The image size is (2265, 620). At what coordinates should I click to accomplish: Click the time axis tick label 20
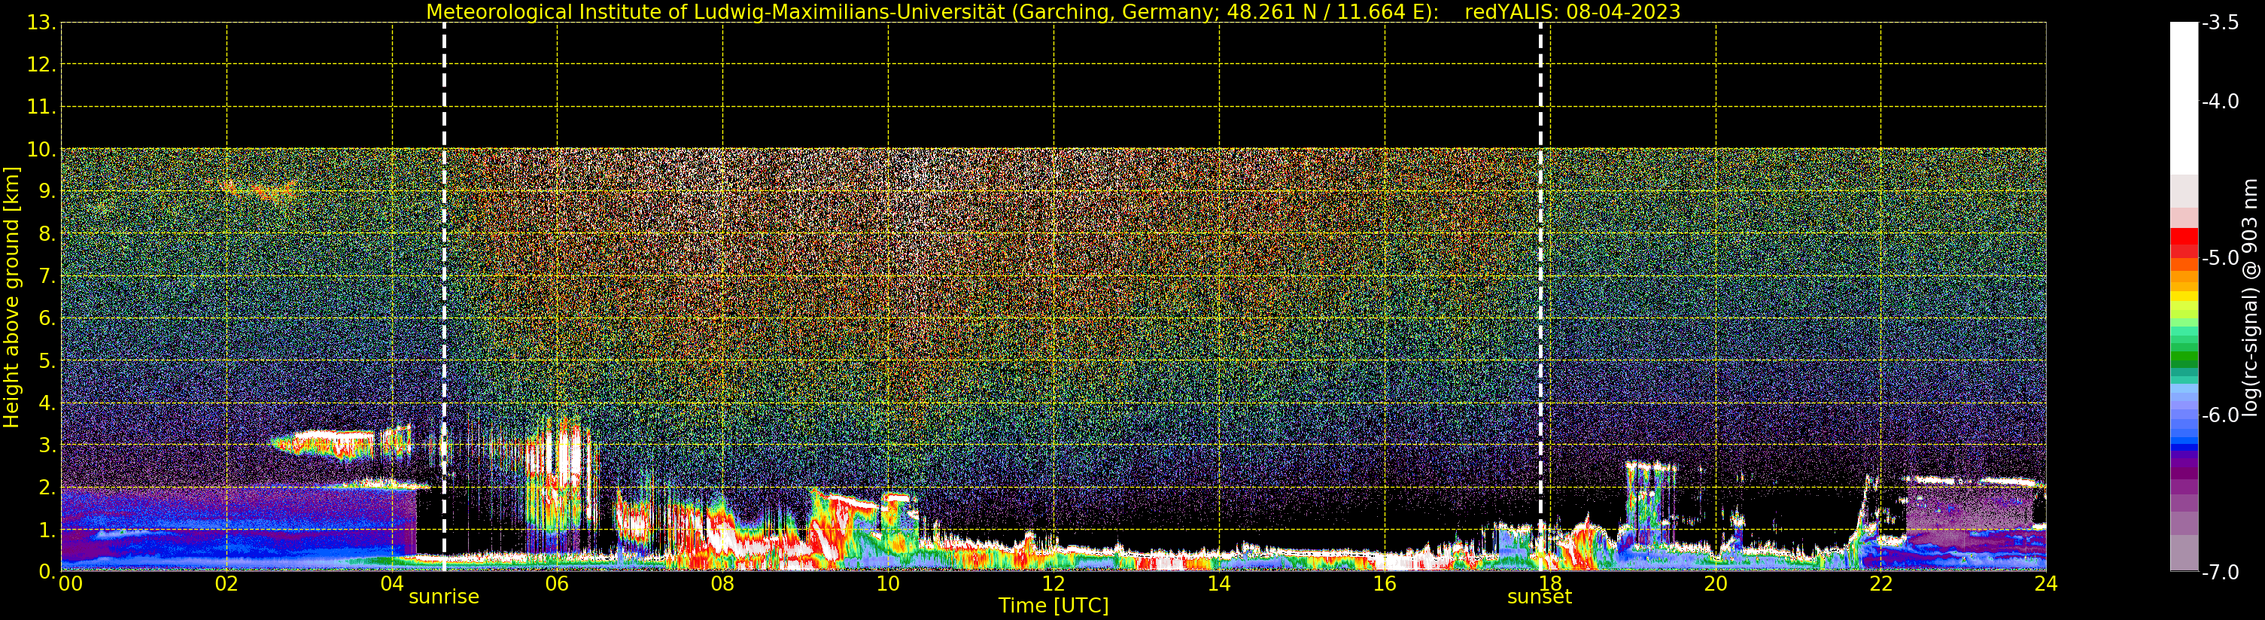1716,583
